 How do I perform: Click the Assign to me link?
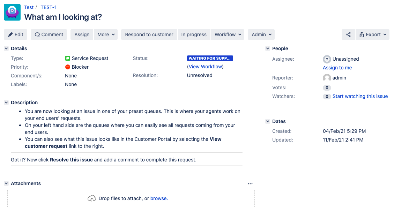tap(337, 68)
